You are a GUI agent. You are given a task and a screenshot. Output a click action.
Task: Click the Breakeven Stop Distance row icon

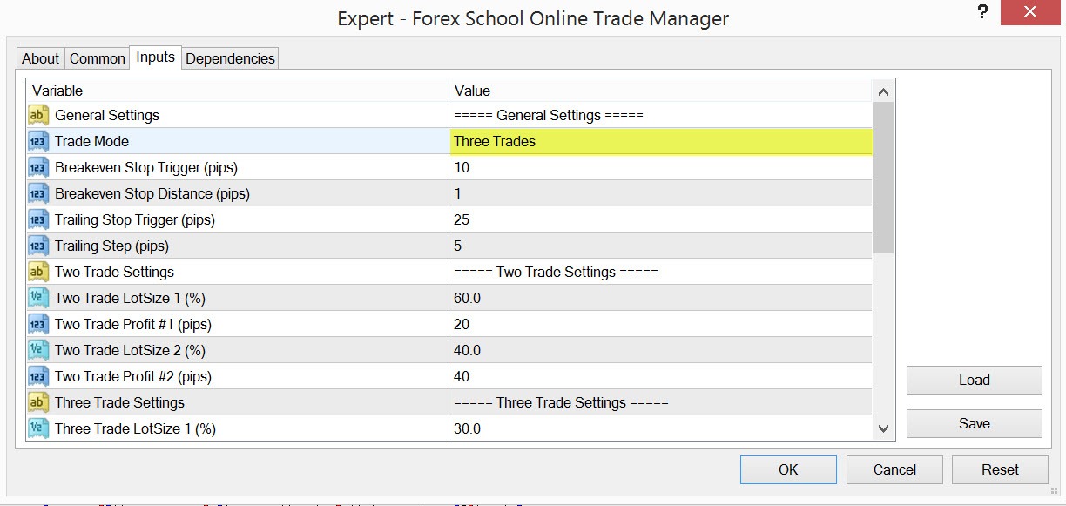pos(38,193)
